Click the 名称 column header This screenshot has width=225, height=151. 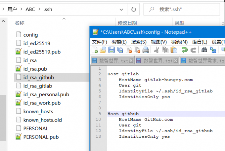point(20,23)
